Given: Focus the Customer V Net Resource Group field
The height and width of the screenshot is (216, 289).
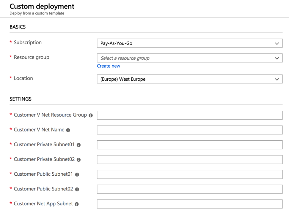Looking at the screenshot, I should coord(189,115).
